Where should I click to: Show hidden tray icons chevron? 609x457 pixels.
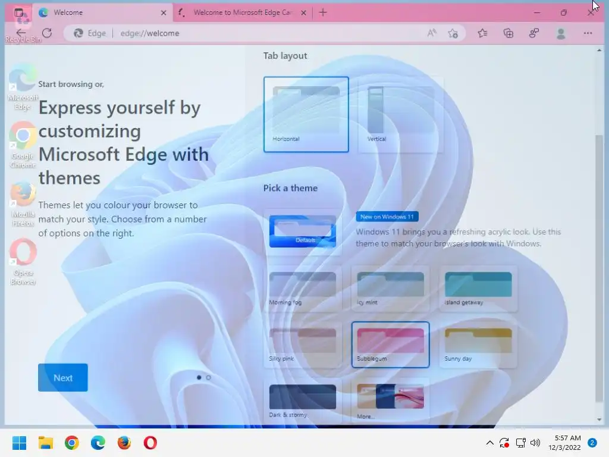coord(490,443)
